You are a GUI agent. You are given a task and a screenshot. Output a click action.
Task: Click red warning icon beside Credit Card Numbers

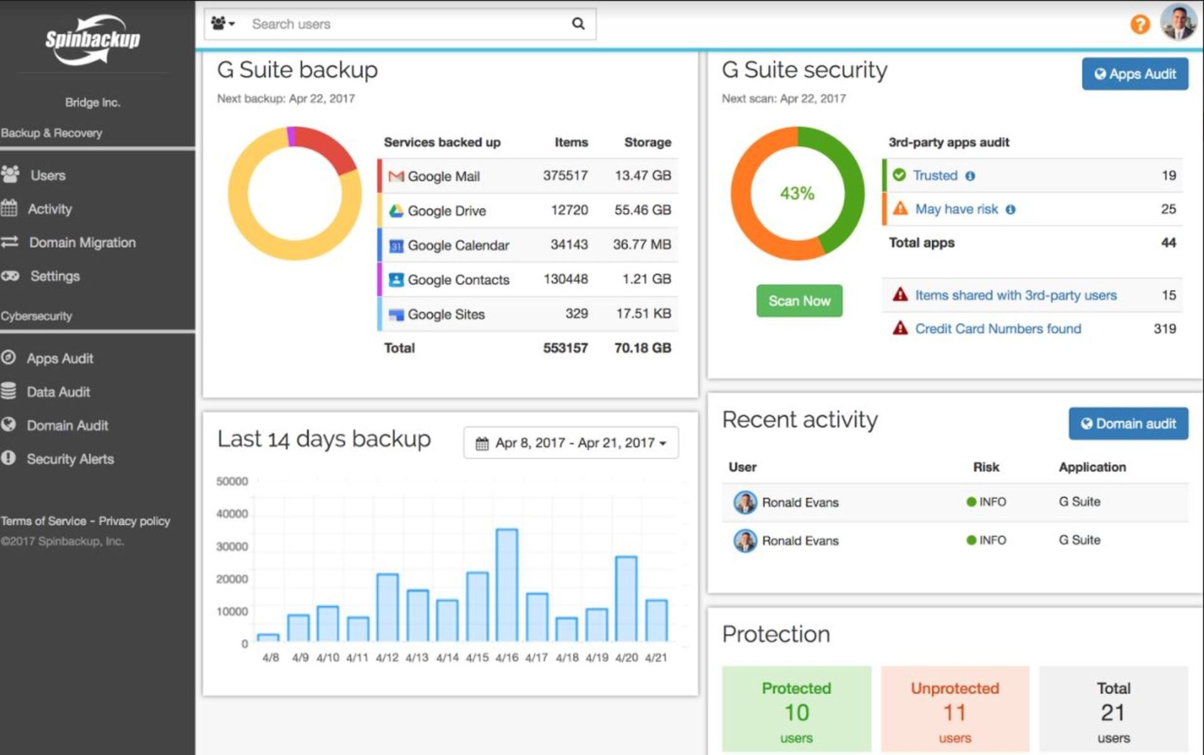click(900, 328)
